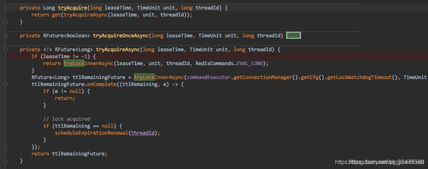The width and height of the screenshot is (428, 169).
Task: Click the RFuture<Boolean> return type
Action: click(x=67, y=36)
